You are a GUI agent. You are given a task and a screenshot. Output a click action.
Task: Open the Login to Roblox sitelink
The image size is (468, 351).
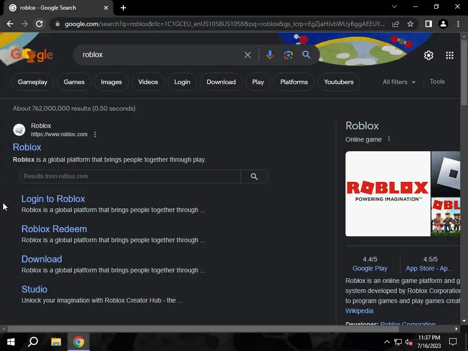(x=53, y=199)
